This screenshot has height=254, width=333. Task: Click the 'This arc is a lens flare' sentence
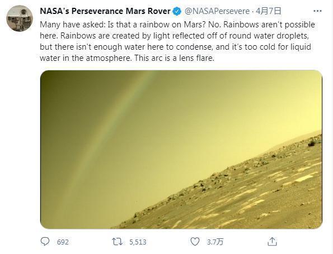tap(175, 58)
